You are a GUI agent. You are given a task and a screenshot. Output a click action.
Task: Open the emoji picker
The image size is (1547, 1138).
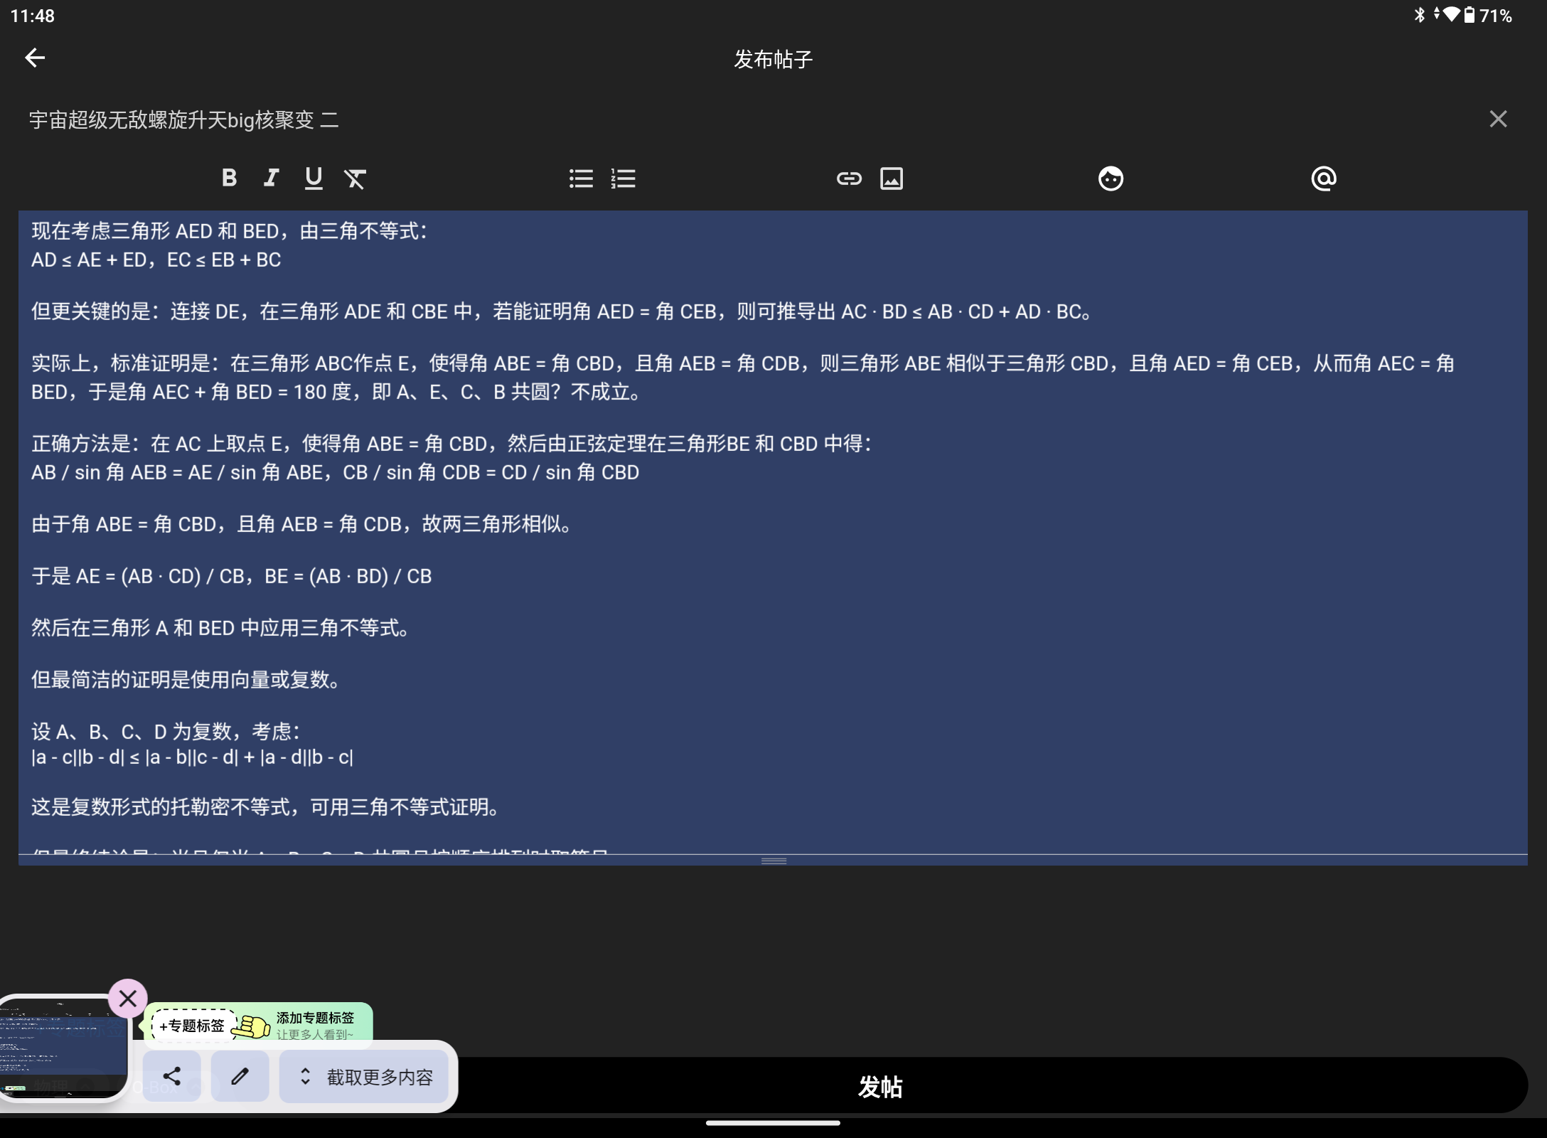[1110, 179]
